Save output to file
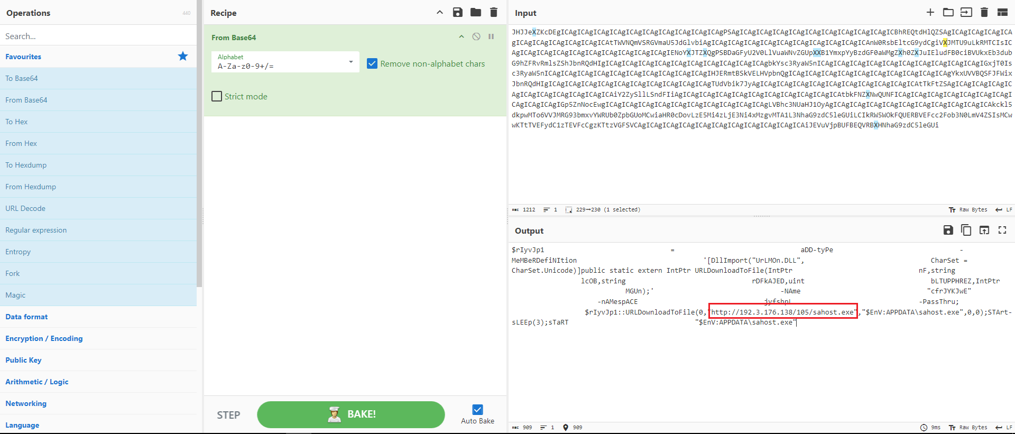 point(948,230)
